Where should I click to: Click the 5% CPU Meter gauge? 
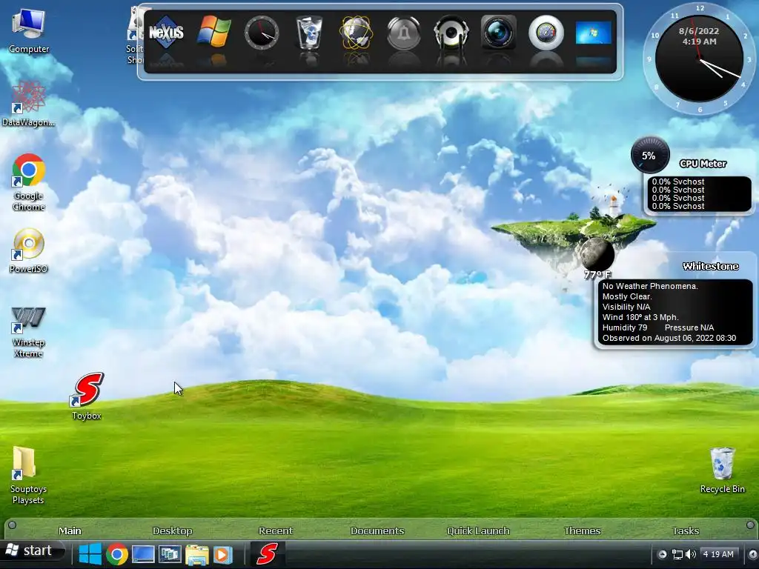pyautogui.click(x=649, y=156)
